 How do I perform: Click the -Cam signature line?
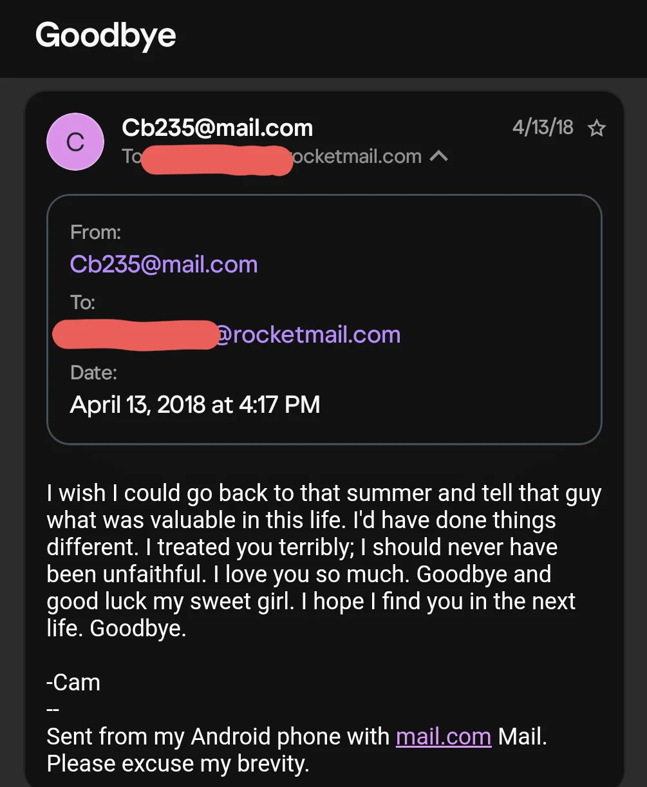[x=73, y=682]
